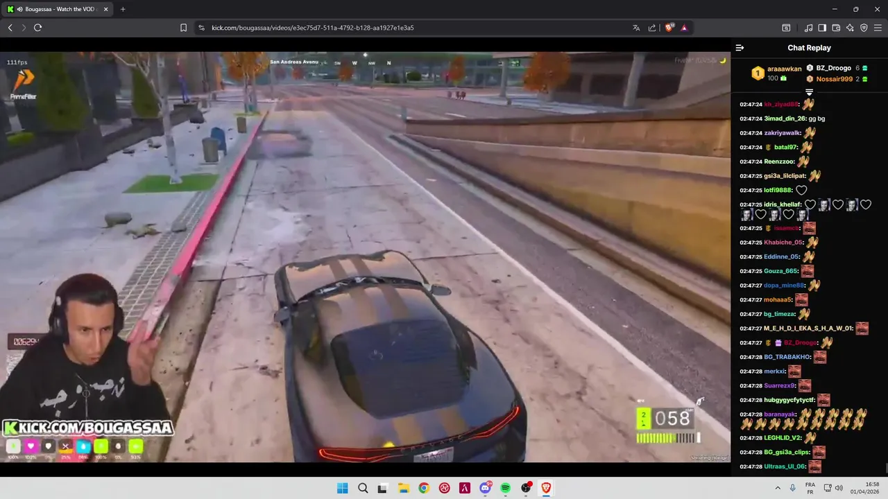Screen dimensions: 888x499
Task: Click the microphone tray icon
Action: click(x=792, y=488)
